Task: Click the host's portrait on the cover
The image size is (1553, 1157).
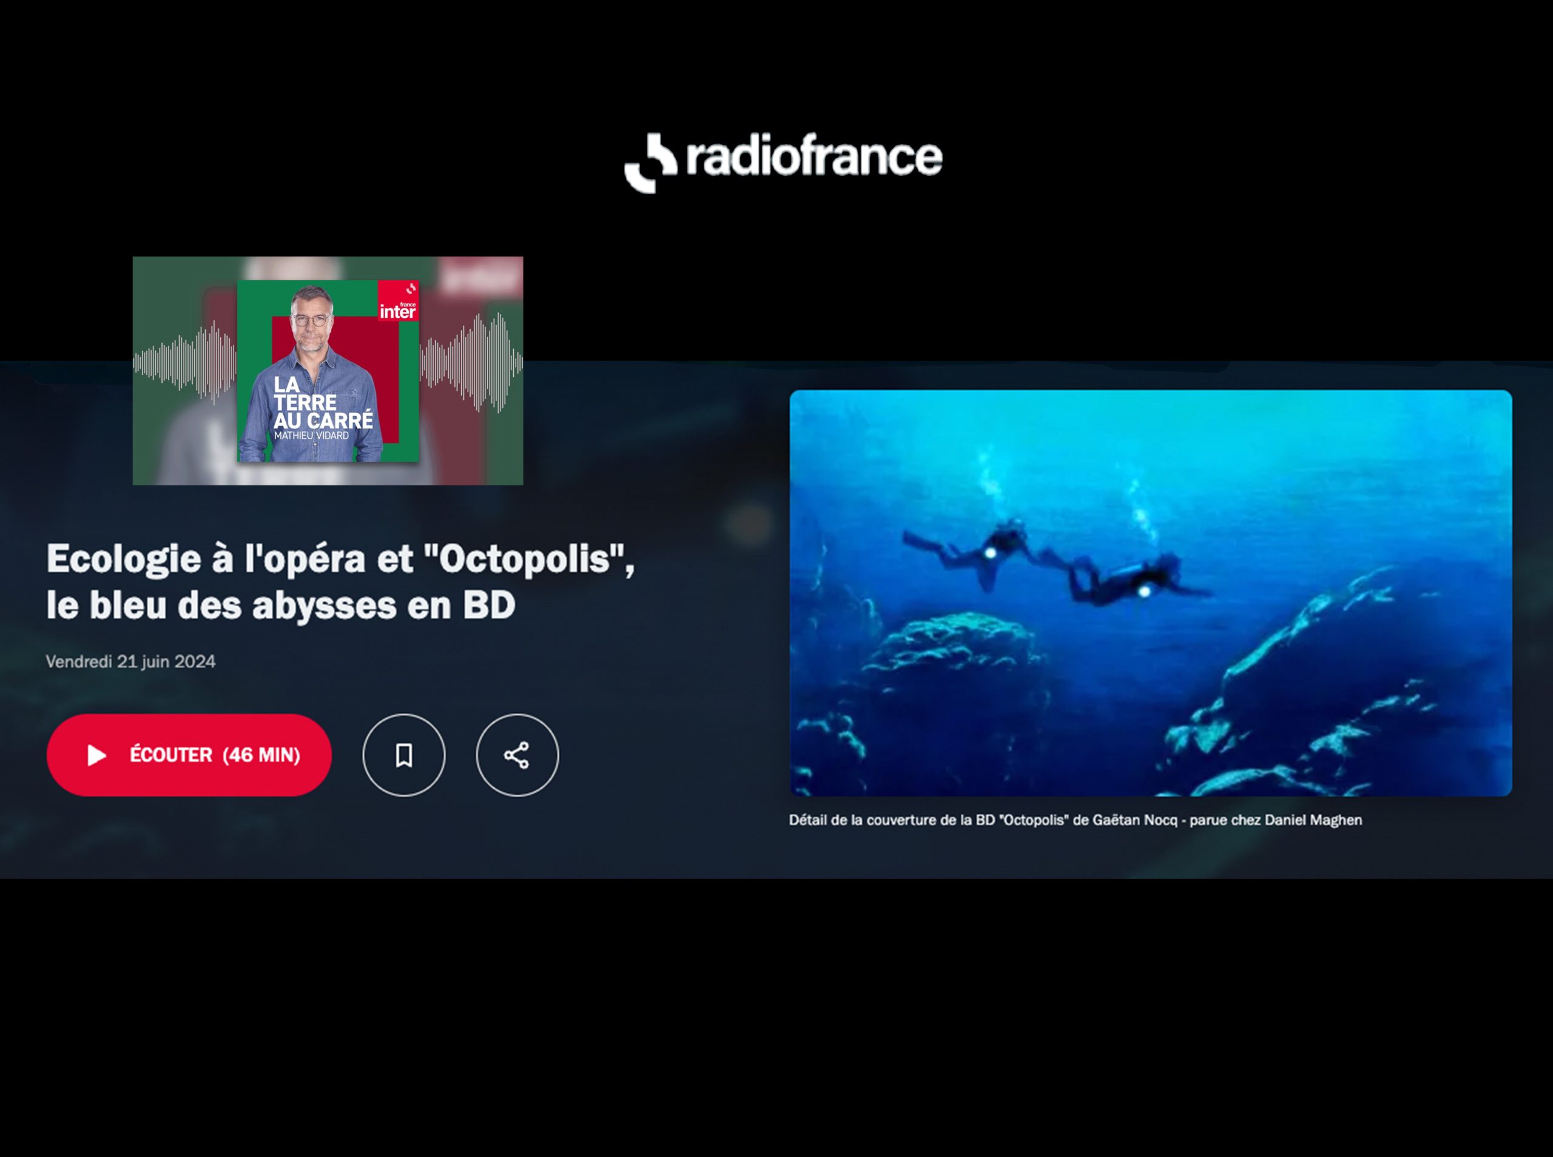Action: pos(312,324)
